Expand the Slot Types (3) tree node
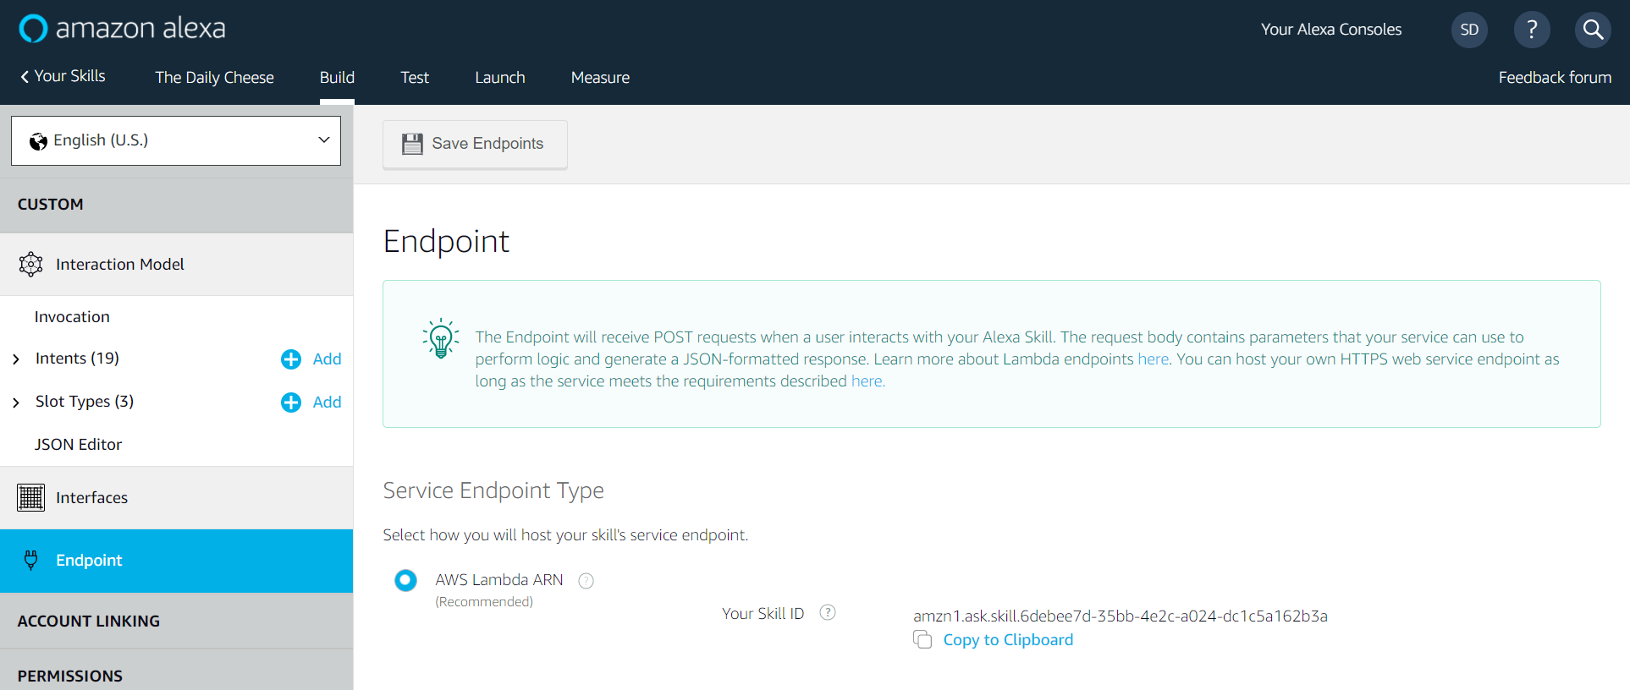 (16, 402)
